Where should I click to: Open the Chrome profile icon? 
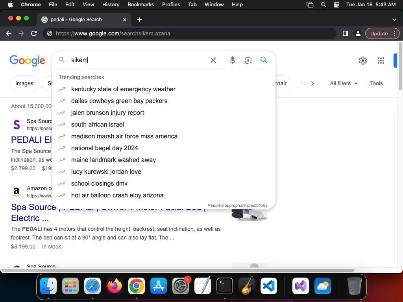(358, 33)
